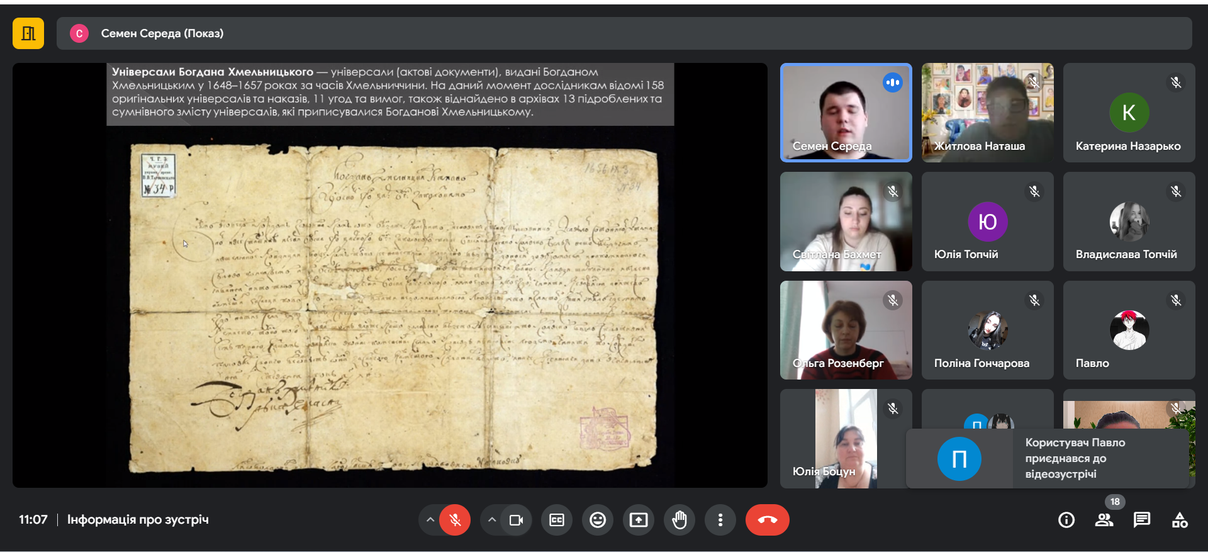Select the Ольга Розенберг video tile
The image size is (1208, 552).
tap(846, 330)
